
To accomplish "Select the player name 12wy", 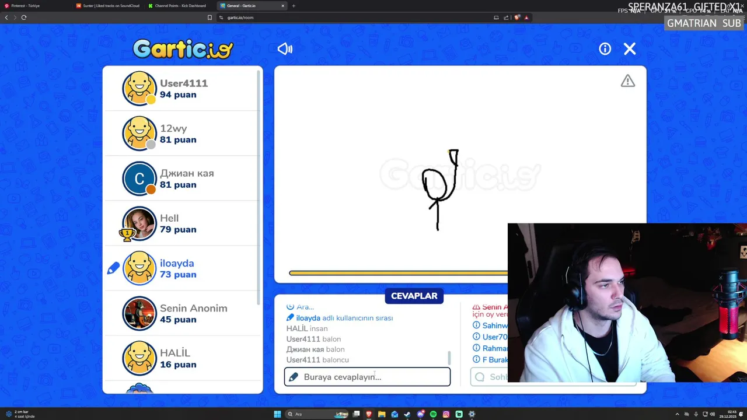I will [x=173, y=128].
